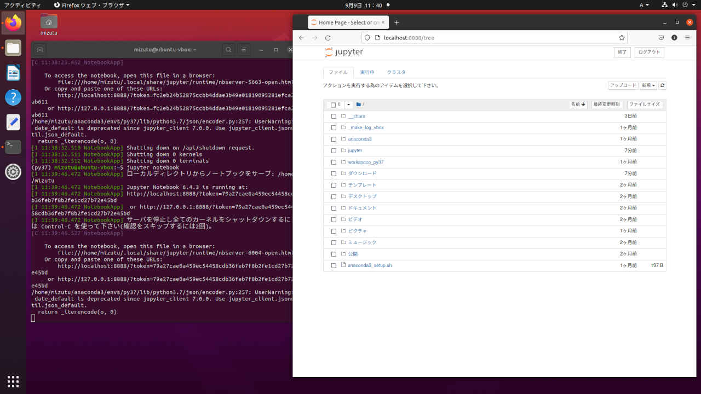The image size is (701, 394).
Task: Open the jupyter folder link
Action: [355, 150]
